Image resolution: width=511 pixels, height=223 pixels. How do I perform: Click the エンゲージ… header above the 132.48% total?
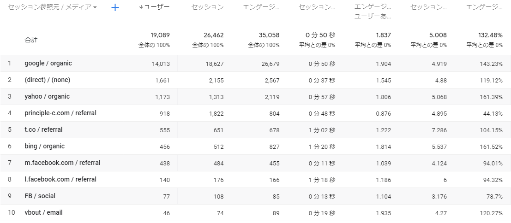[484, 7]
